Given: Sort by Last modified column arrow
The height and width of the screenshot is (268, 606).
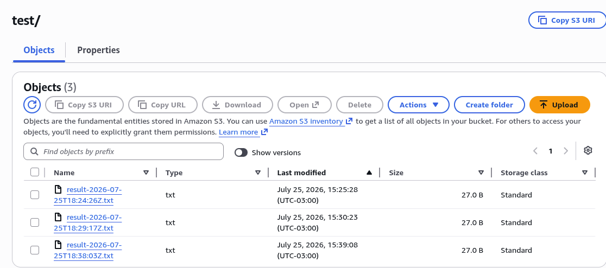Looking at the screenshot, I should [x=369, y=173].
